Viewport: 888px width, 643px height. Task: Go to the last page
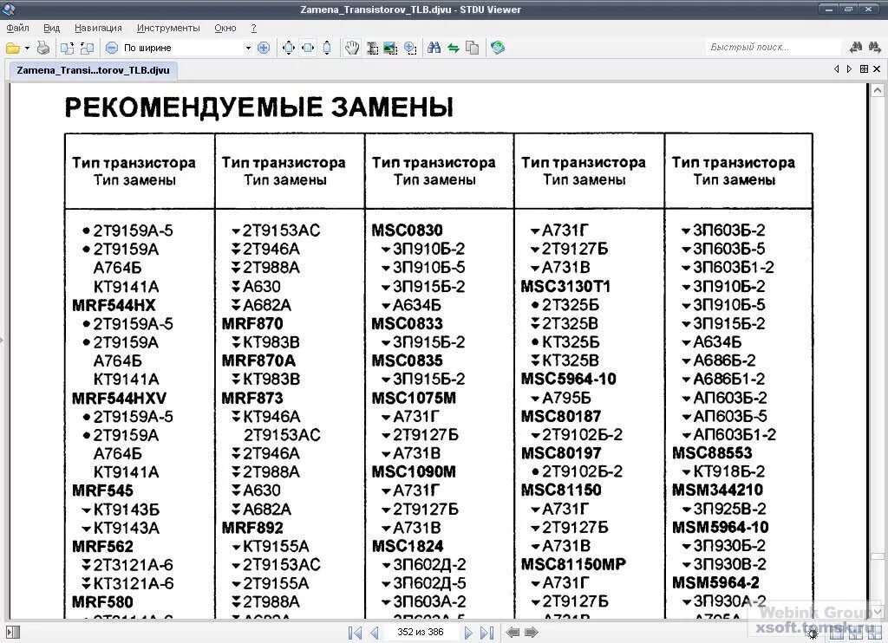[x=487, y=633]
